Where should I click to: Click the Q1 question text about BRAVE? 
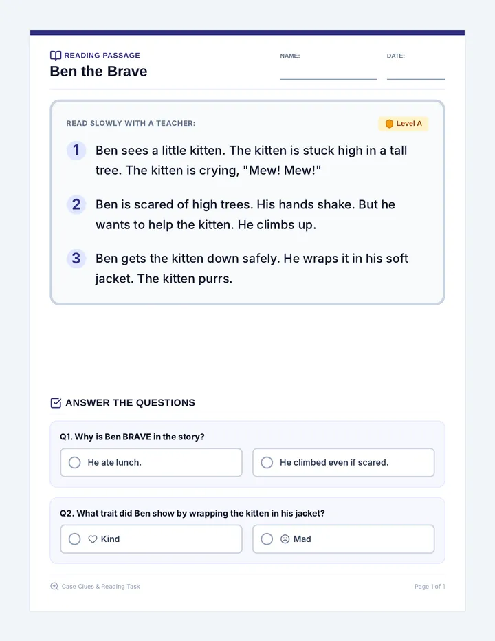pos(132,437)
